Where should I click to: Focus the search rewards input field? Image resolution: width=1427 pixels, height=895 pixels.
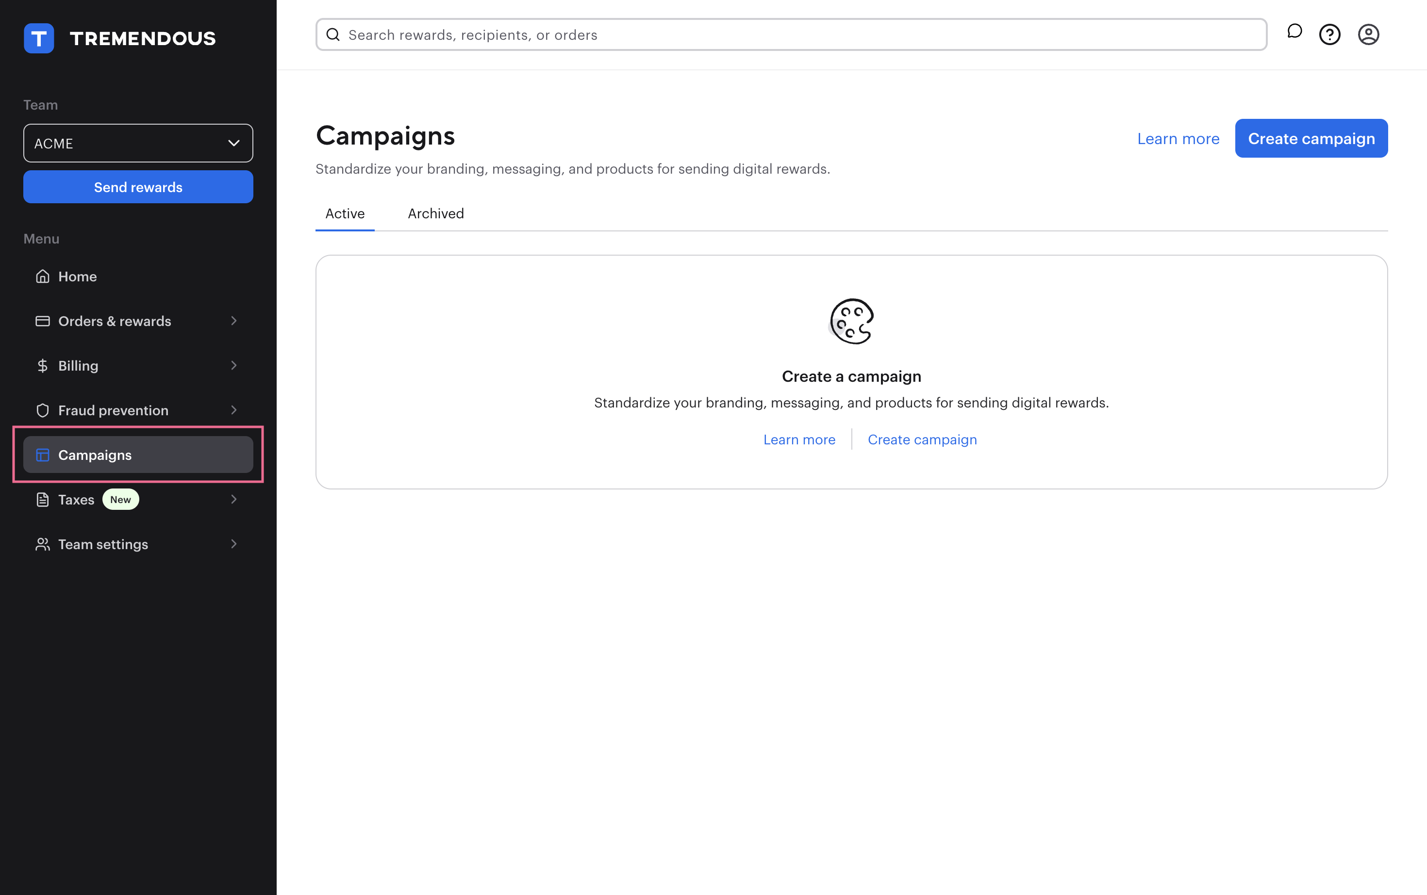pyautogui.click(x=791, y=34)
